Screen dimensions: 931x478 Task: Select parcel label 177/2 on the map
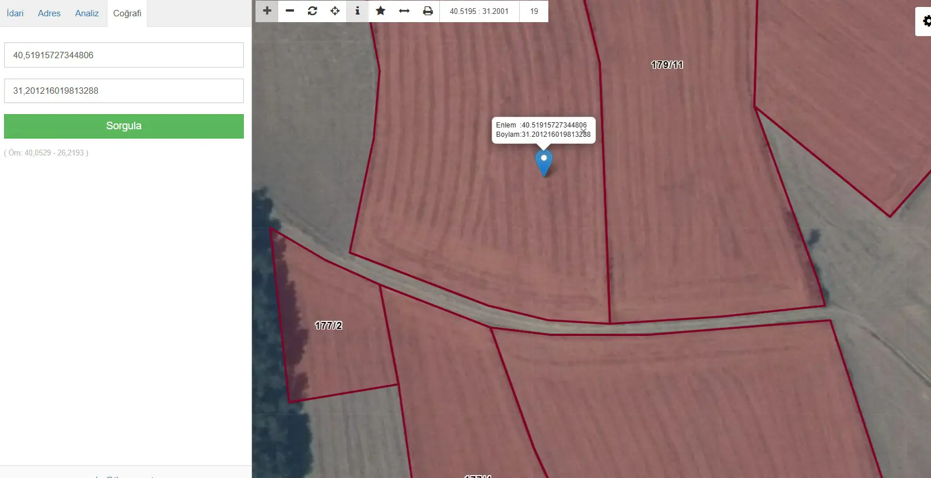point(328,325)
